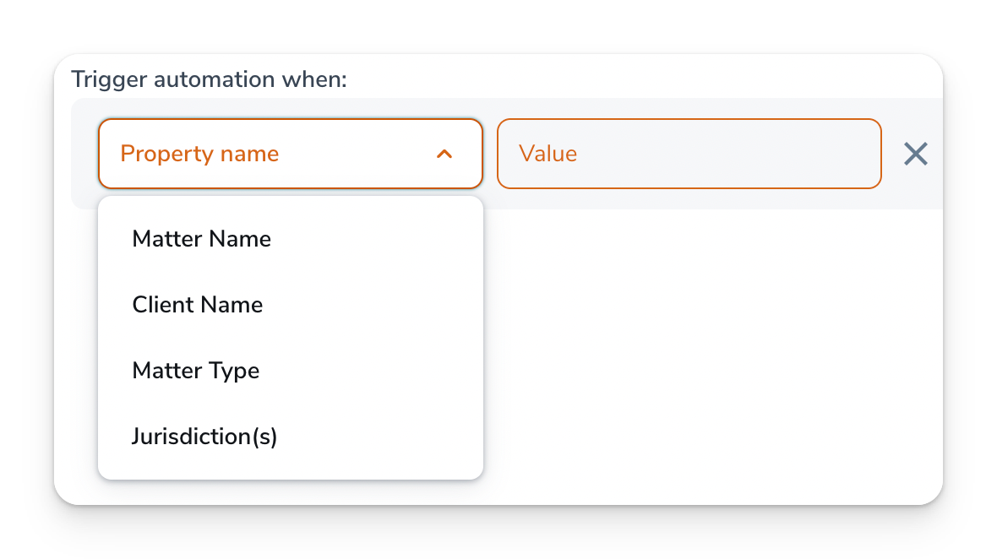Choose Client Name option
This screenshot has width=997, height=559.
(x=198, y=305)
